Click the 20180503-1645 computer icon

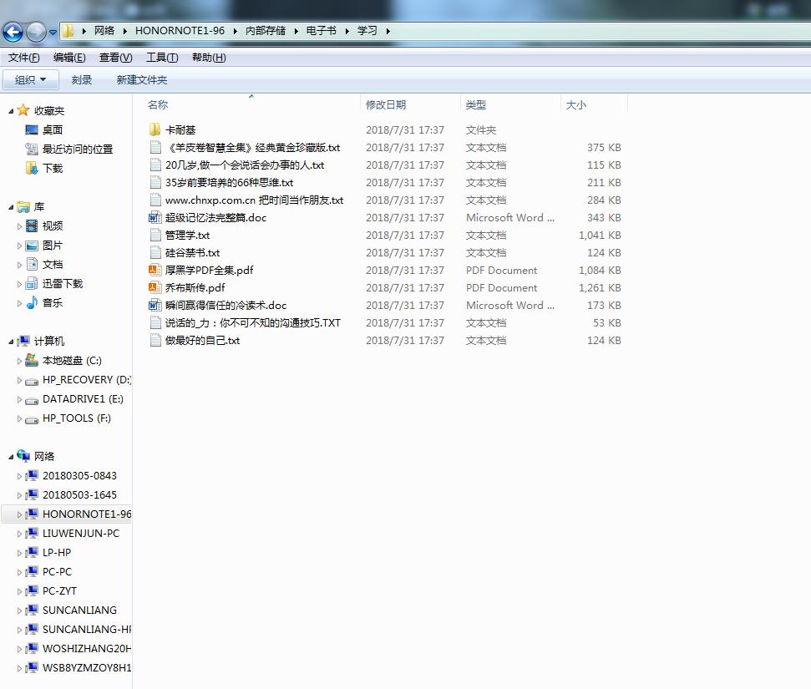pos(32,494)
